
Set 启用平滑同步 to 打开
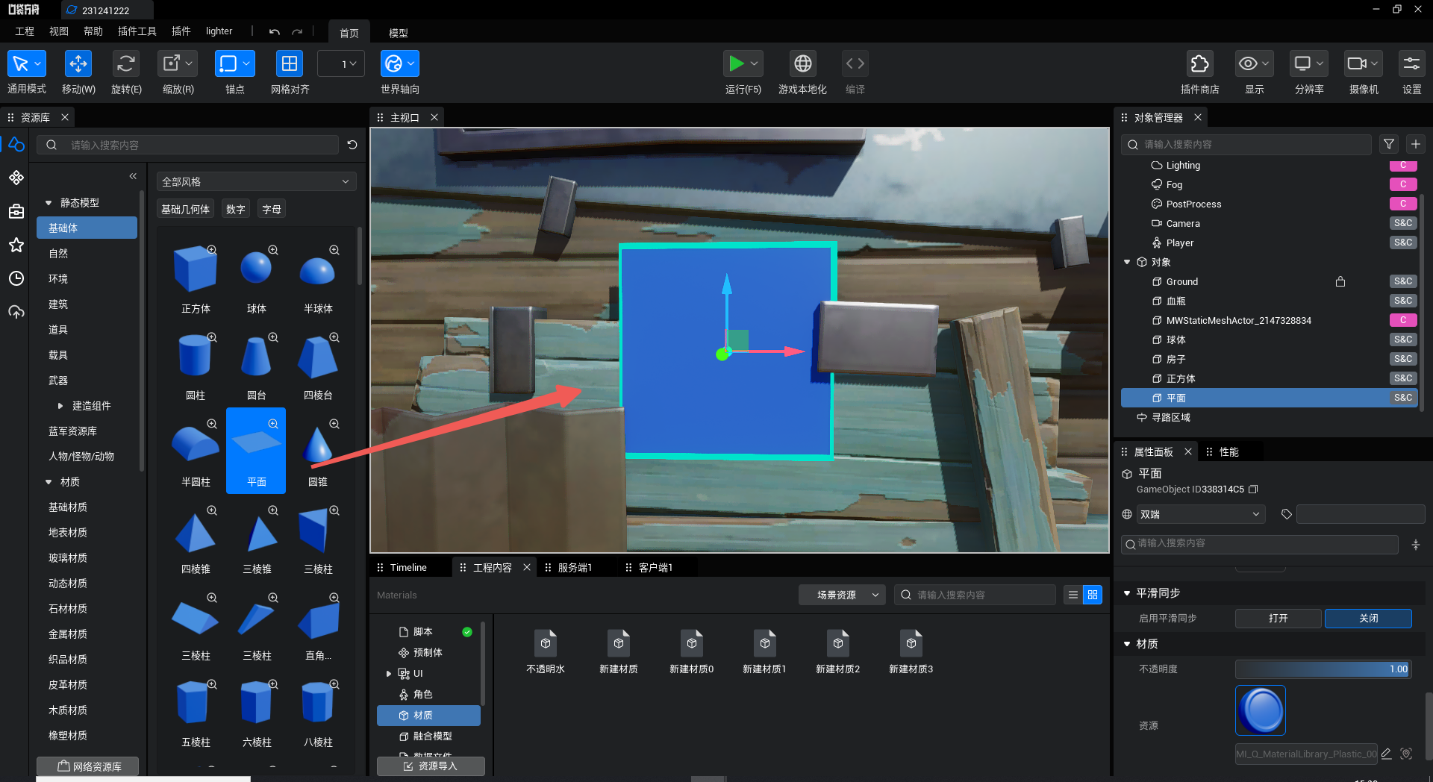[1278, 619]
